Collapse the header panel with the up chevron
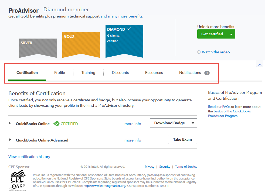Image resolution: width=265 pixels, height=193 pixels. tap(260, 65)
